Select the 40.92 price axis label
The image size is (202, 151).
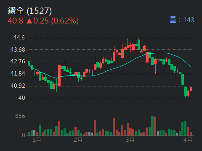[x=18, y=86]
